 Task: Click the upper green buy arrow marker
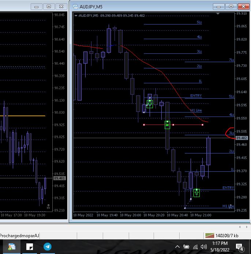(x=150, y=104)
